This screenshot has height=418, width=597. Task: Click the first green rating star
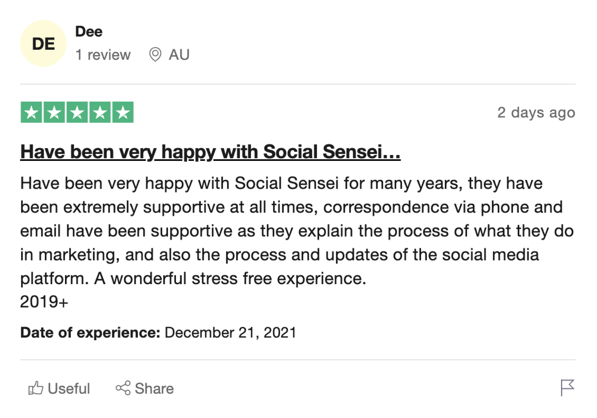31,112
